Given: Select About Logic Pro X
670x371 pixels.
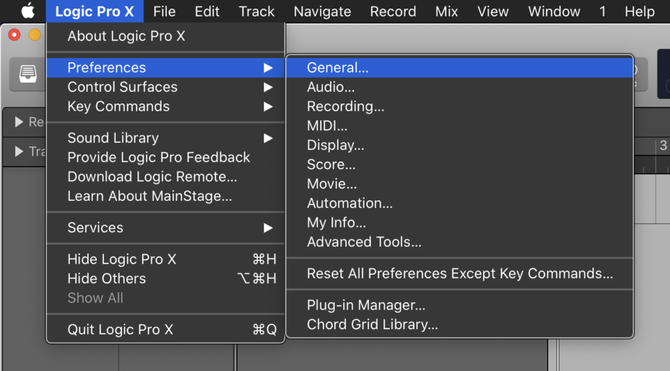Looking at the screenshot, I should click(166, 36).
